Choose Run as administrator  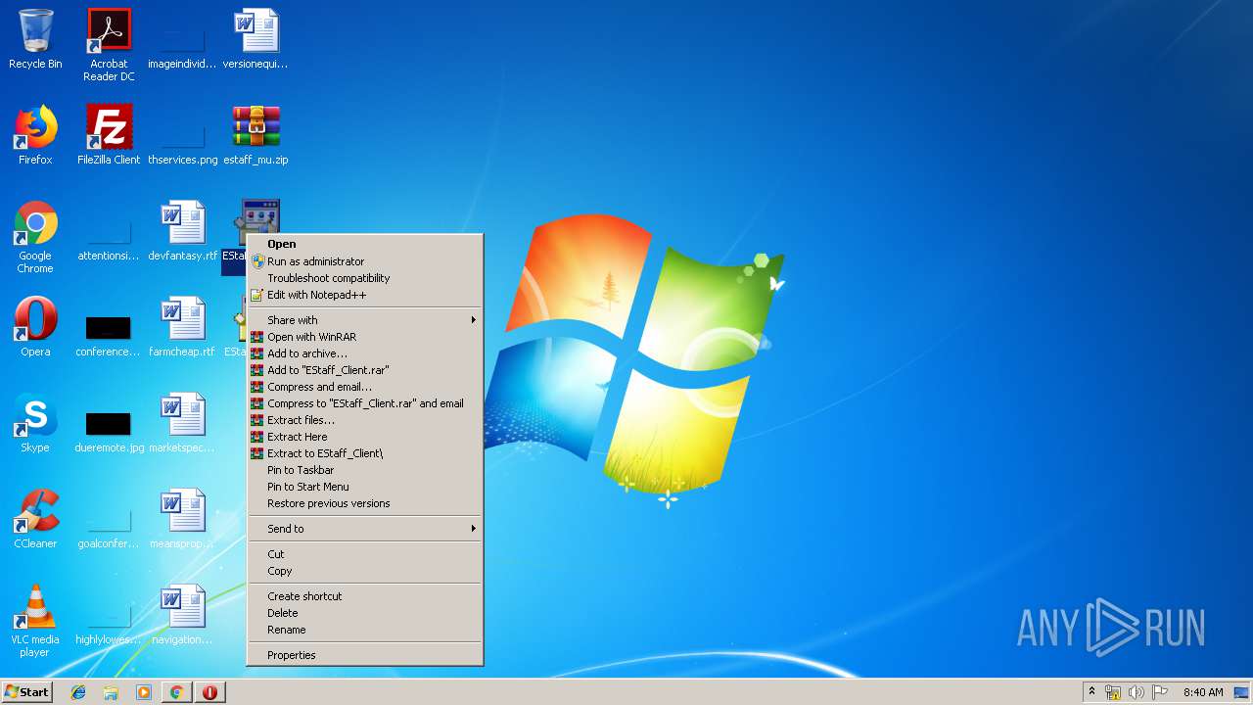364,261
